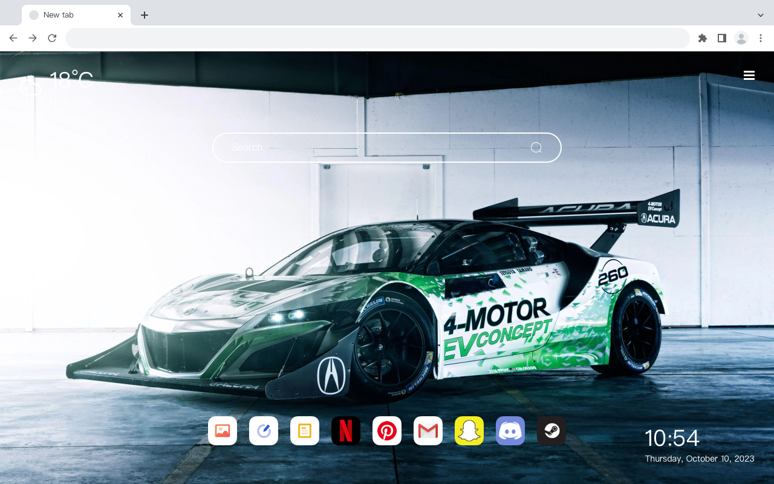Close the New tab tab

click(x=120, y=15)
